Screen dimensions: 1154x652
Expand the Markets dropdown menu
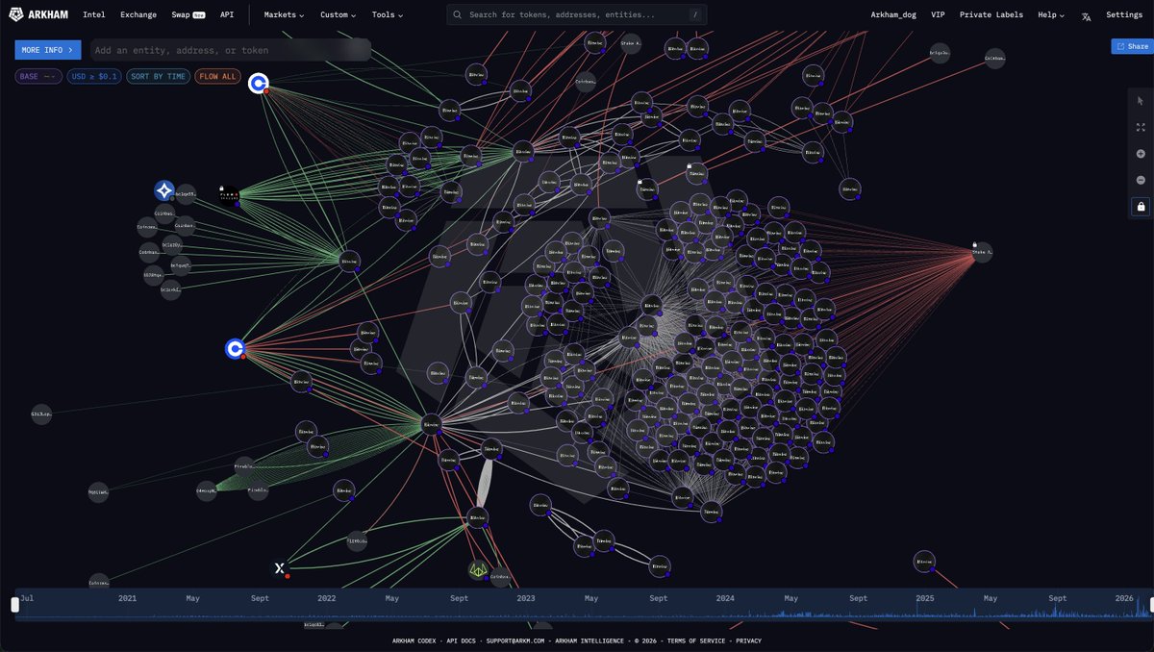click(284, 14)
